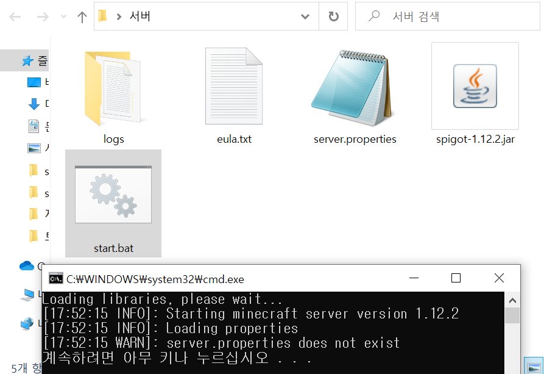This screenshot has height=374, width=544.
Task: Go forward with the Forward arrow
Action: coord(43,16)
